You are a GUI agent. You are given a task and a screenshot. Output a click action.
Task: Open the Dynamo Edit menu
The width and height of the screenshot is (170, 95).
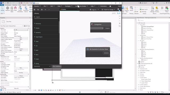click(52, 6)
